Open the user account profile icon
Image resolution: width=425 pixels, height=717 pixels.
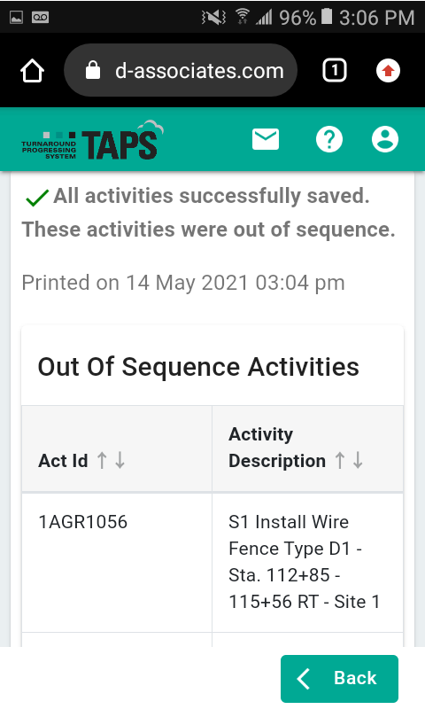point(385,139)
